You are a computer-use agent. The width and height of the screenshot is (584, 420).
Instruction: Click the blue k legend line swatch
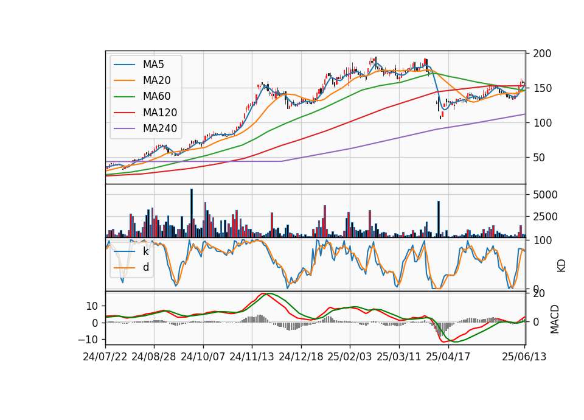click(x=124, y=252)
